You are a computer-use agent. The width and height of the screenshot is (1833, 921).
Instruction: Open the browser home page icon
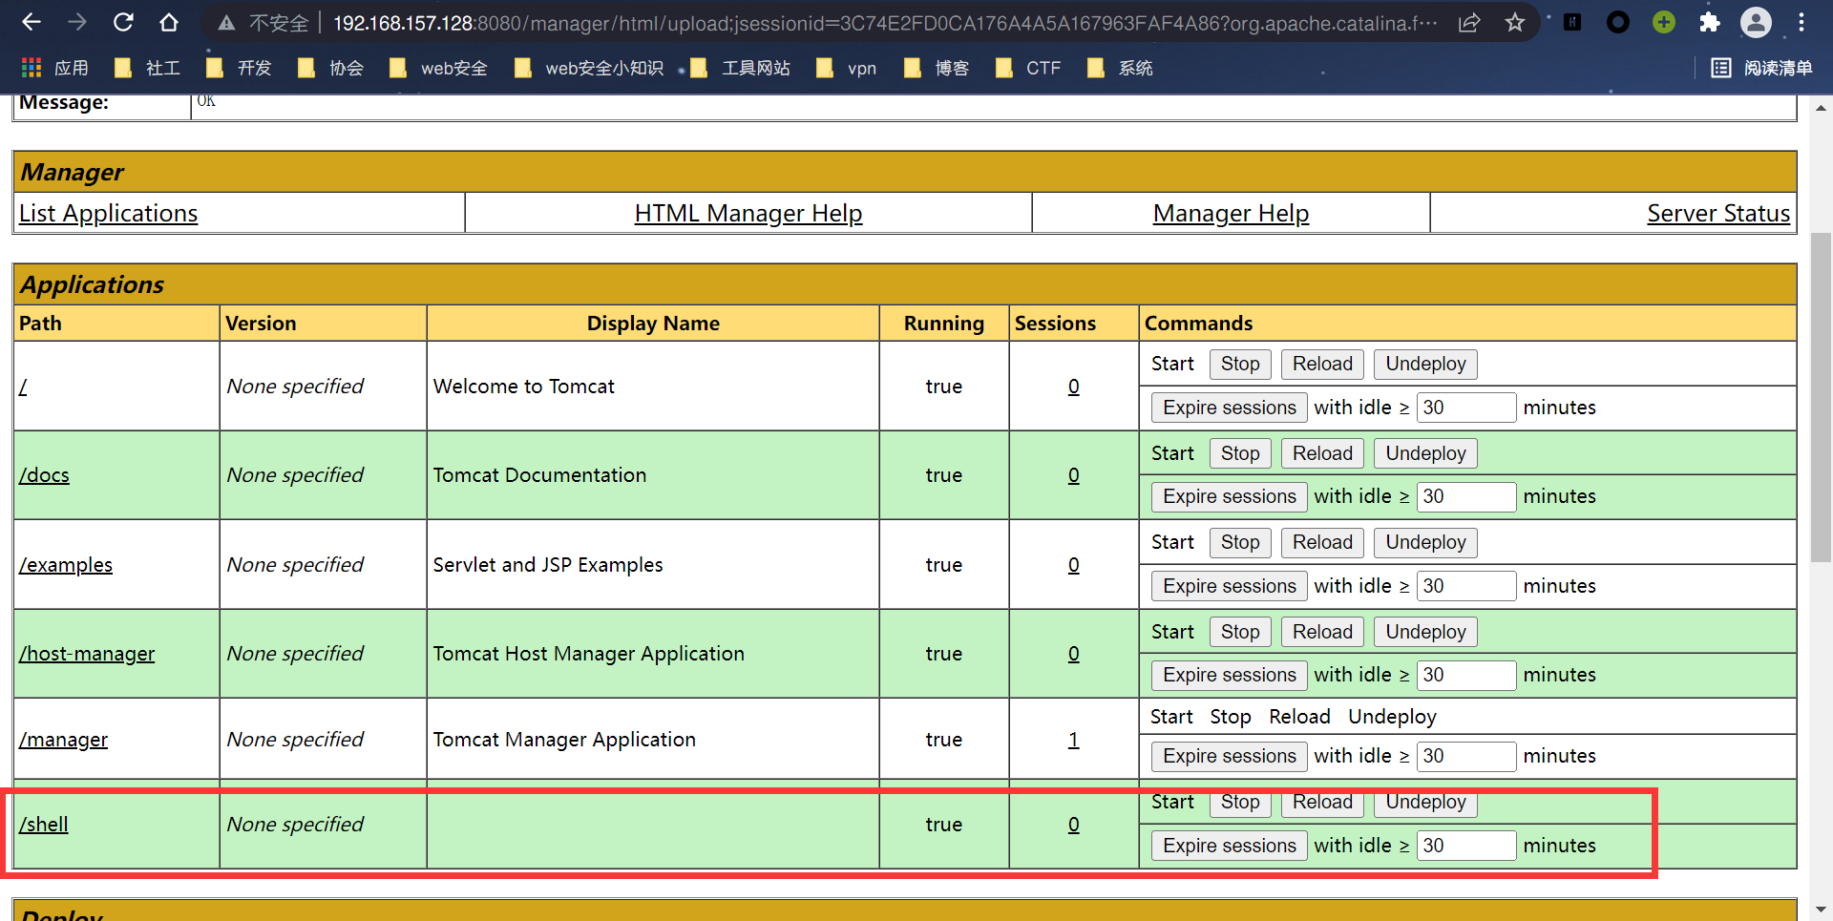point(169,22)
